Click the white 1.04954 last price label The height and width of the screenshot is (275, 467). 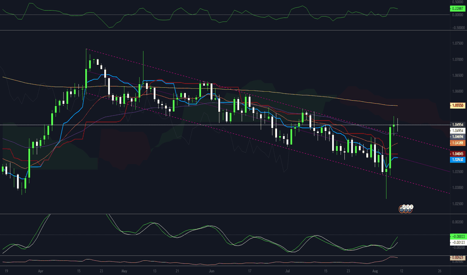pos(457,130)
